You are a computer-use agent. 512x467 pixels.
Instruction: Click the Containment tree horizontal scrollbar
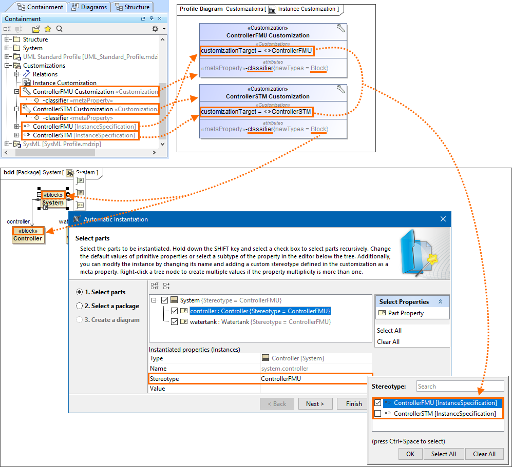[77, 153]
